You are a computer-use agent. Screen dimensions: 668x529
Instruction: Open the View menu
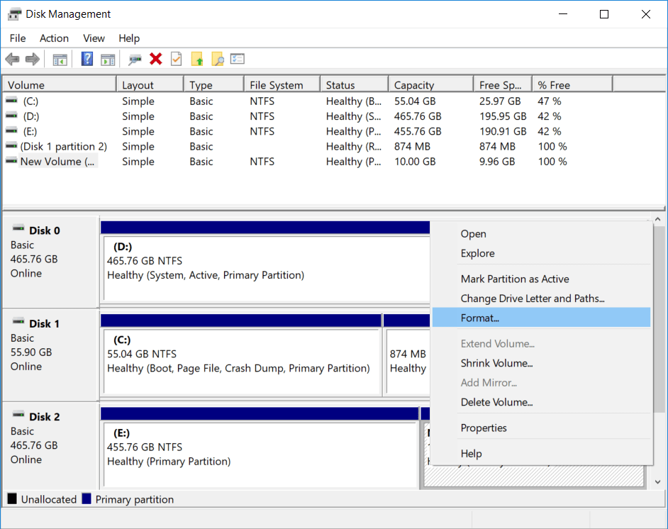pyautogui.click(x=94, y=38)
